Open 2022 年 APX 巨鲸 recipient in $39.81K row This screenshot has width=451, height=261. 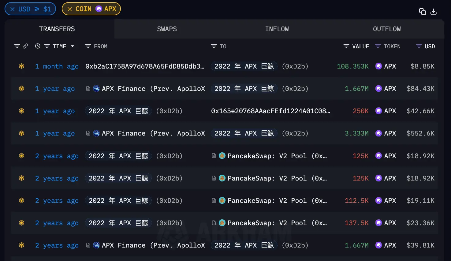[244, 245]
